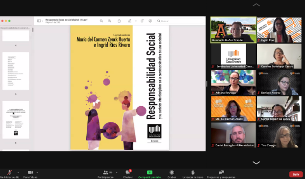The height and width of the screenshot is (179, 305).
Task: Open sidebar view dropdown arrow in Preview
Action: pyautogui.click(x=42, y=21)
